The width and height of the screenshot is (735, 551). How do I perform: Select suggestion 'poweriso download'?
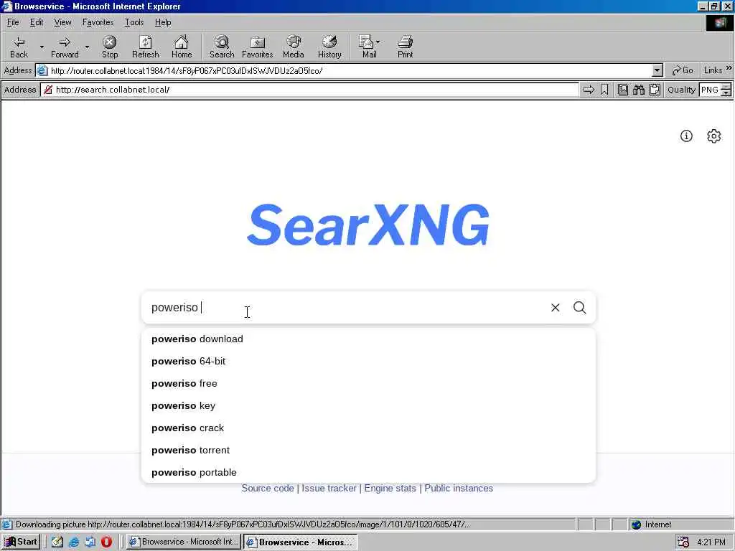pos(368,339)
